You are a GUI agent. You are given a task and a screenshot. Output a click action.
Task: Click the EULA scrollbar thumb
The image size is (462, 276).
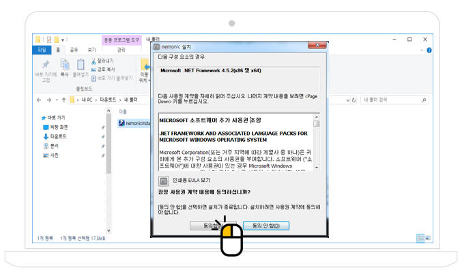pos(317,123)
